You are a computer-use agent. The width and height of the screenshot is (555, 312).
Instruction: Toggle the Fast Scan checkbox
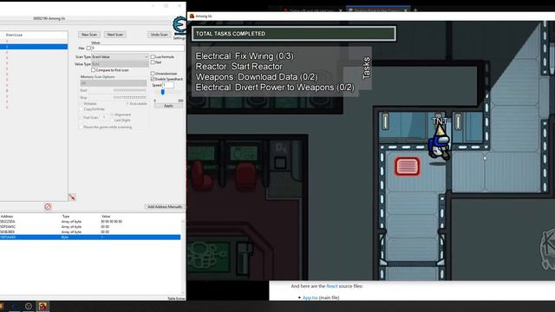point(82,118)
